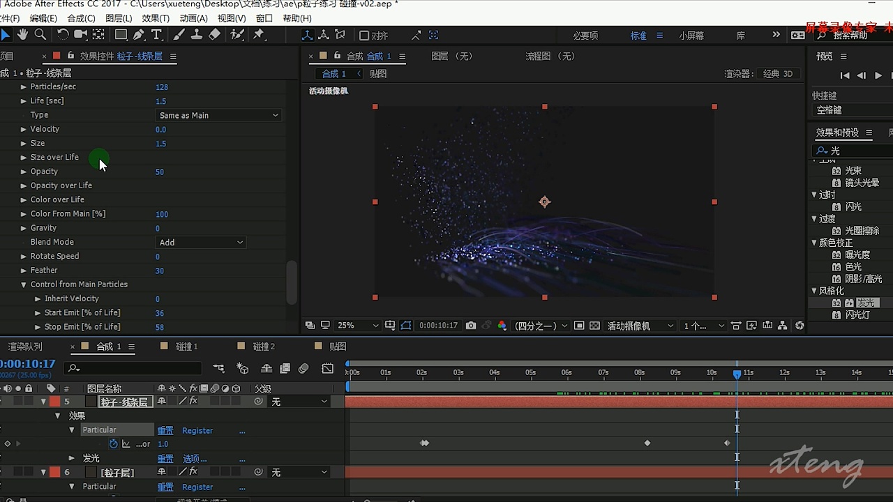This screenshot has height=502, width=893.
Task: Select the Eraser tool
Action: 215,34
